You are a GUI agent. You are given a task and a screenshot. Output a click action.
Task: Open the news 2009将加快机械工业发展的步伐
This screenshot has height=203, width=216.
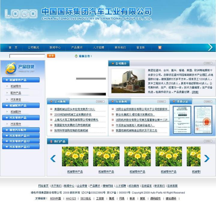73,114
